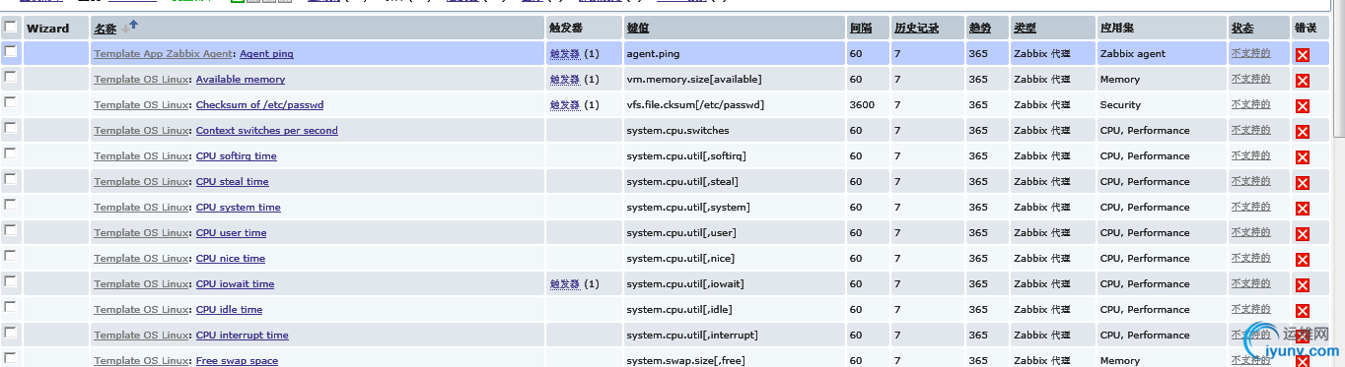This screenshot has width=1345, height=367.
Task: Open the CPU interrupt time item
Action: tap(243, 336)
